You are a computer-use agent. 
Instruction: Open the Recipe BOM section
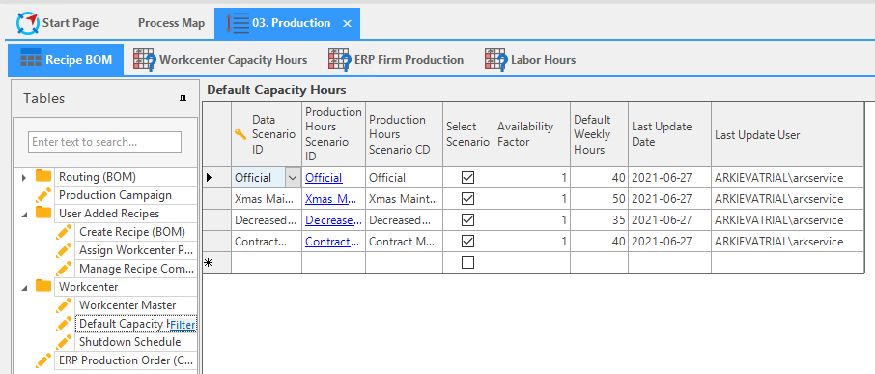[x=66, y=60]
